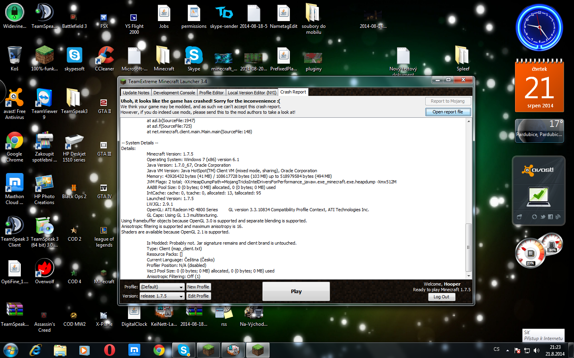Click the Opera taskbar icon

coord(109,350)
